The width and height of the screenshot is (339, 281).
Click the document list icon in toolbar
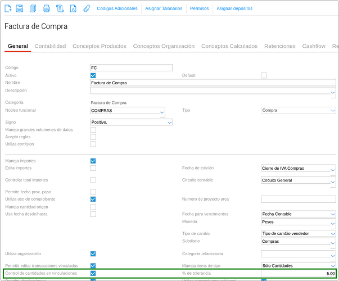pos(60,8)
